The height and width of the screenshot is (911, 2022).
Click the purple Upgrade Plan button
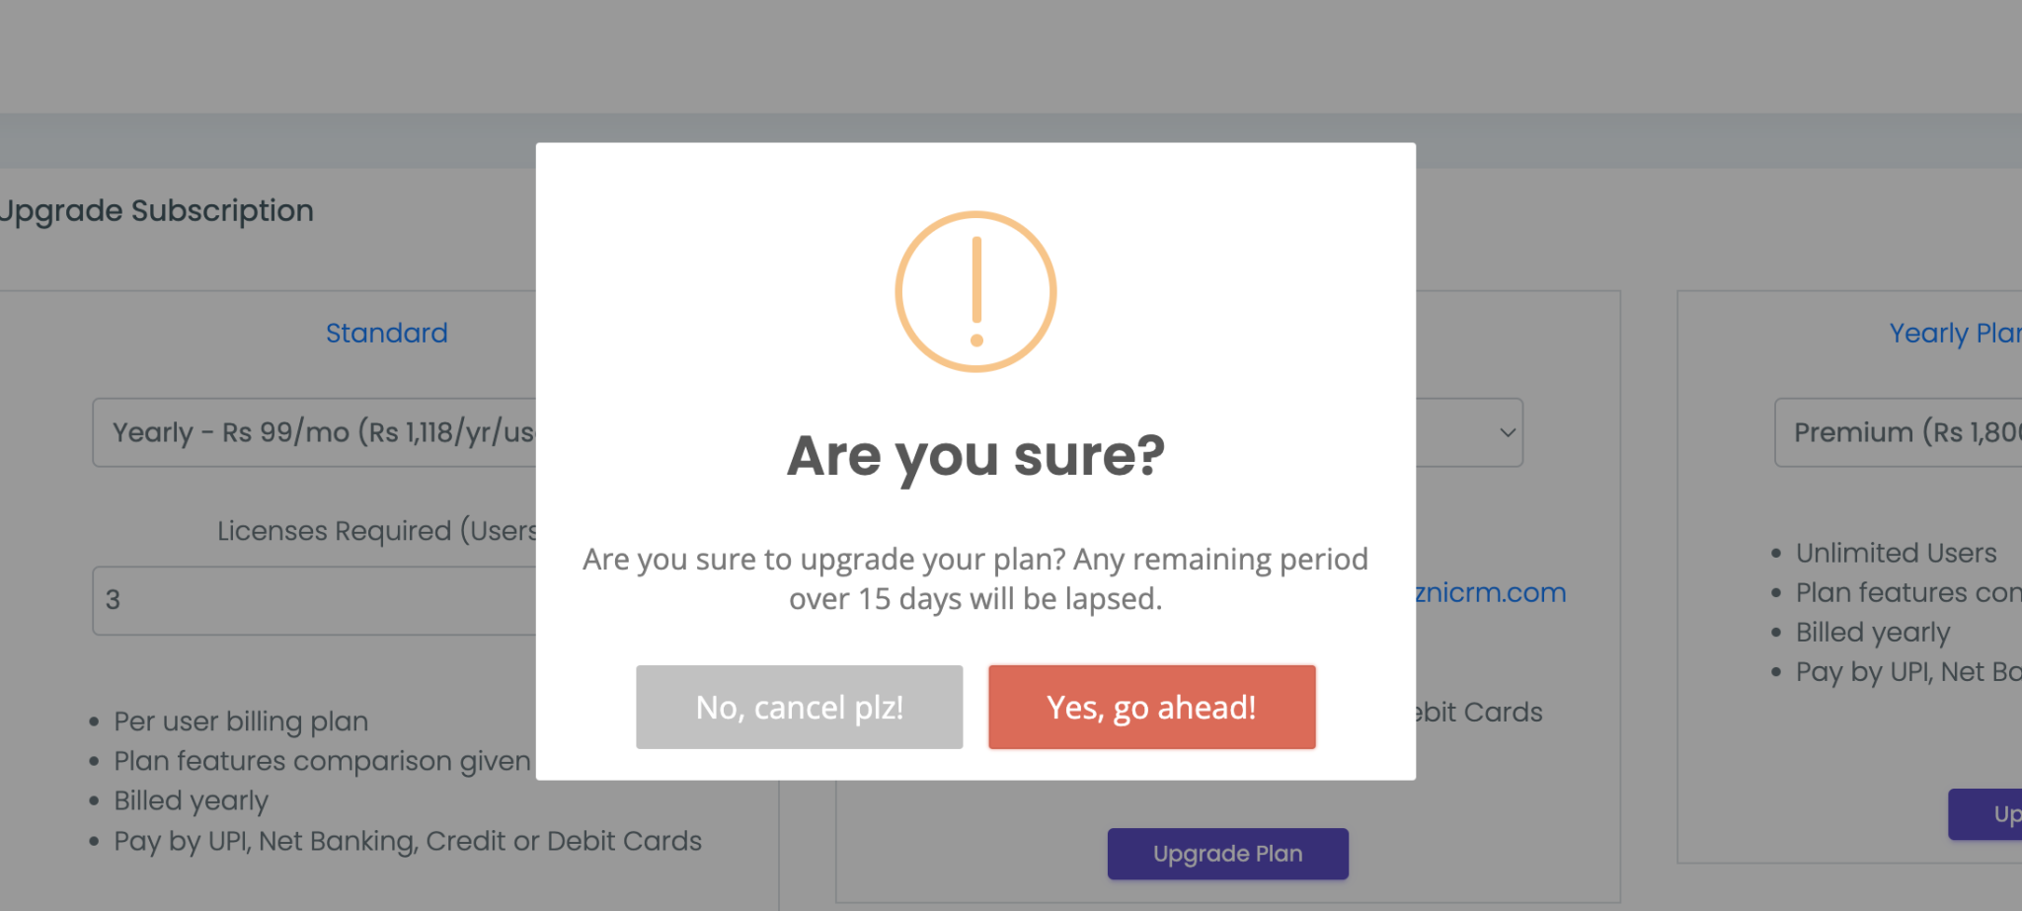point(1227,853)
